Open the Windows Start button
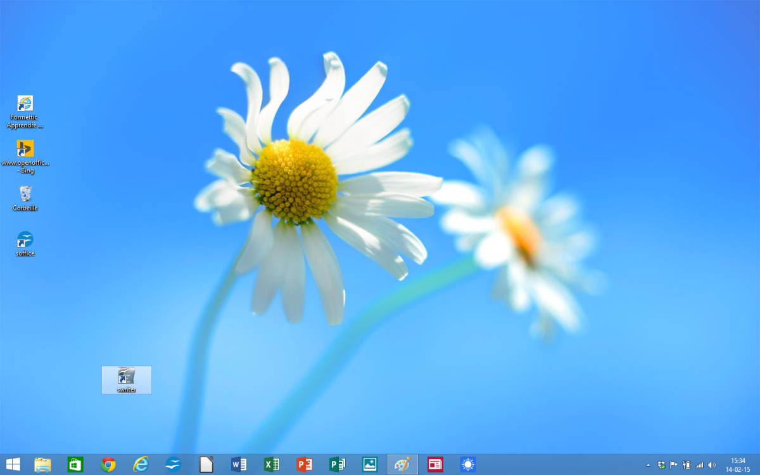 [13, 464]
